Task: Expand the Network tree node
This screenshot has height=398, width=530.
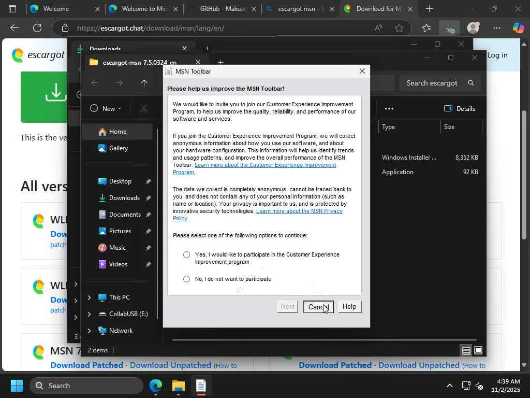Action: 89,331
